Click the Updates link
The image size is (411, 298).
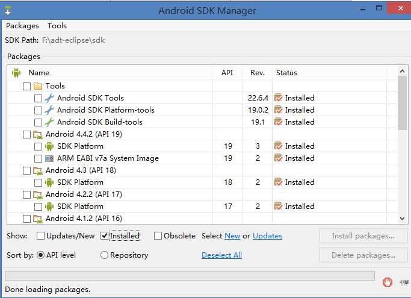click(x=267, y=236)
